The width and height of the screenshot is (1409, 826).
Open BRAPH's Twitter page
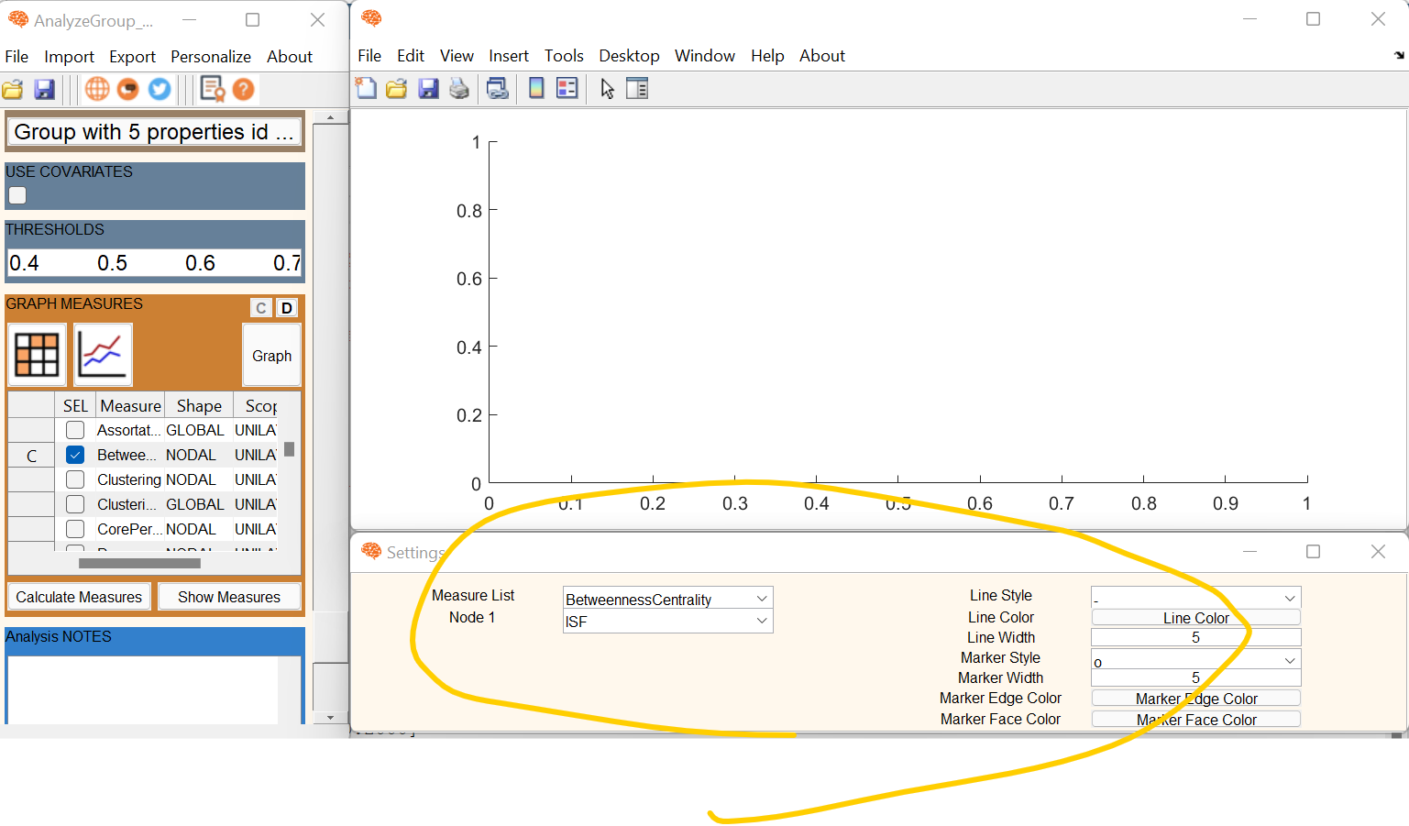coord(157,89)
